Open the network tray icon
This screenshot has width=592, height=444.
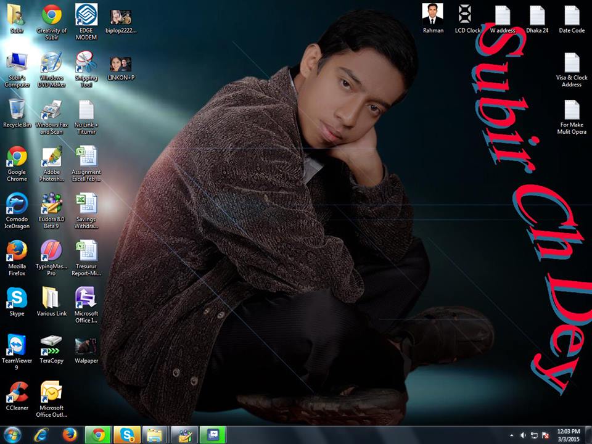click(534, 435)
